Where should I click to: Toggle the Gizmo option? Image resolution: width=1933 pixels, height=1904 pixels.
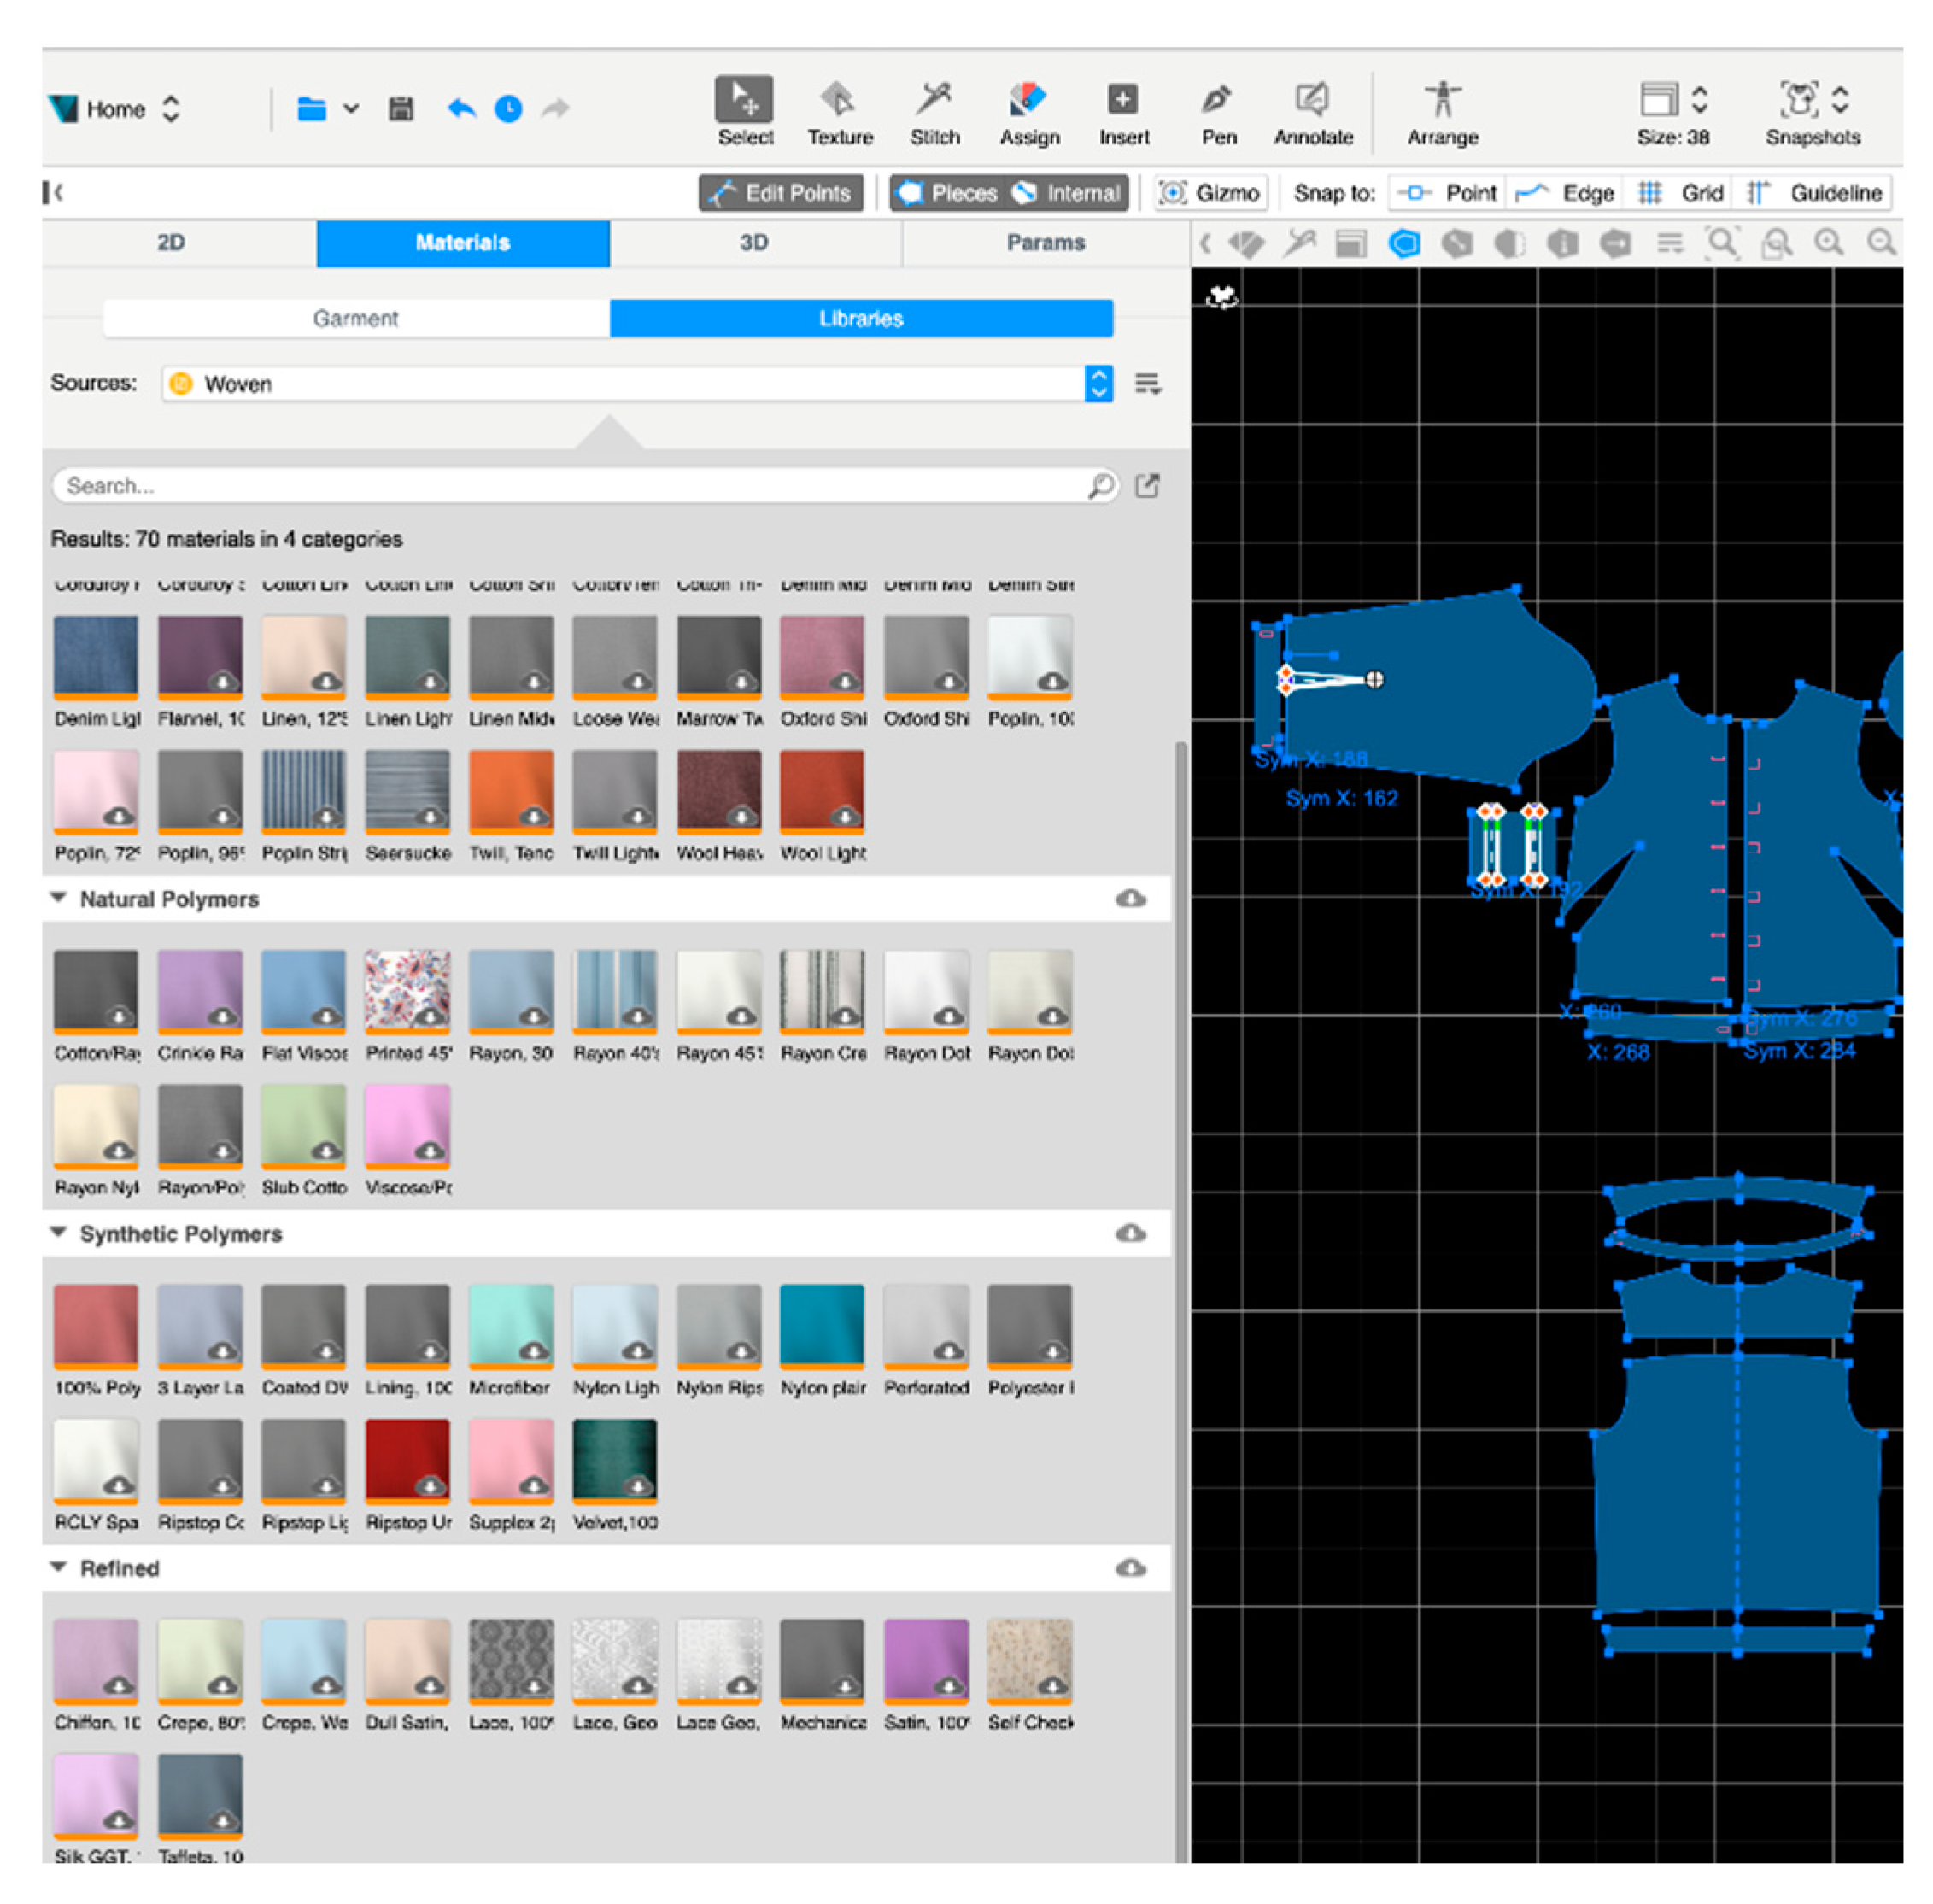click(1210, 192)
